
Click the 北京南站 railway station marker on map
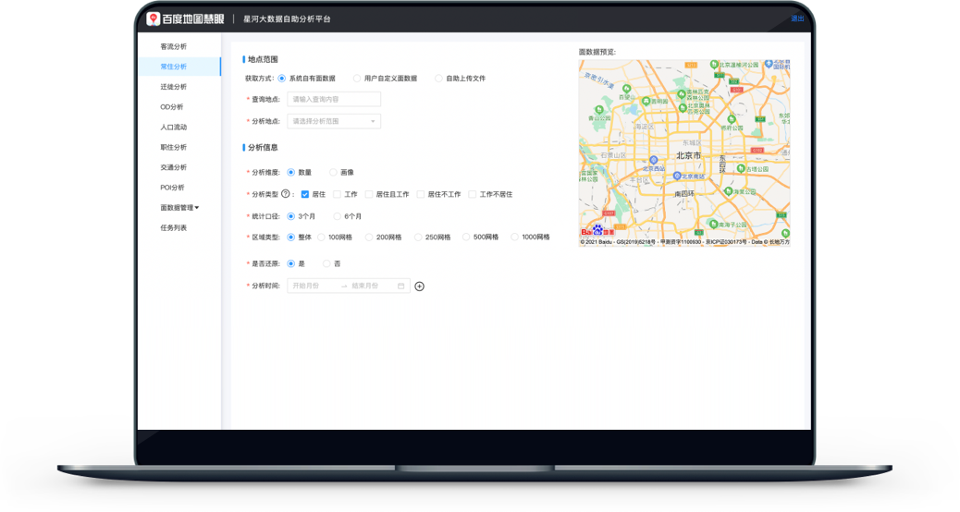click(677, 176)
